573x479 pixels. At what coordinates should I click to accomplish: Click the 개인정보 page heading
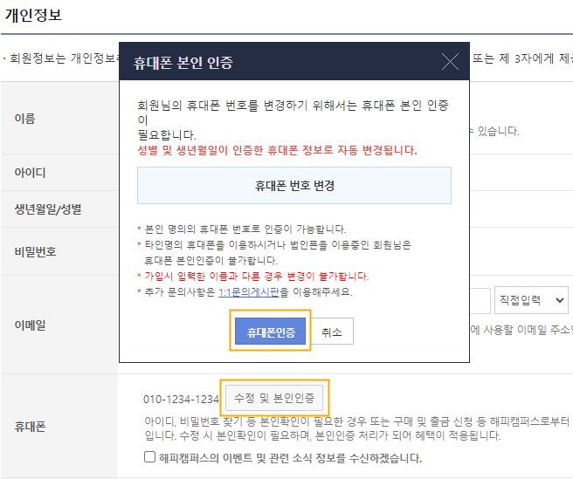[x=33, y=16]
